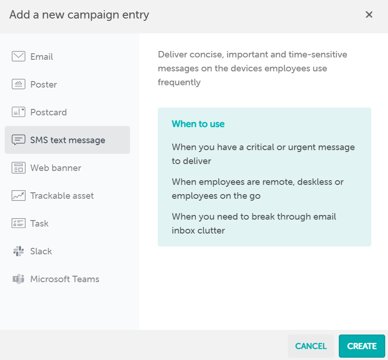This screenshot has height=360, width=388.
Task: Click the SMS speech bubble icon
Action: pyautogui.click(x=19, y=140)
